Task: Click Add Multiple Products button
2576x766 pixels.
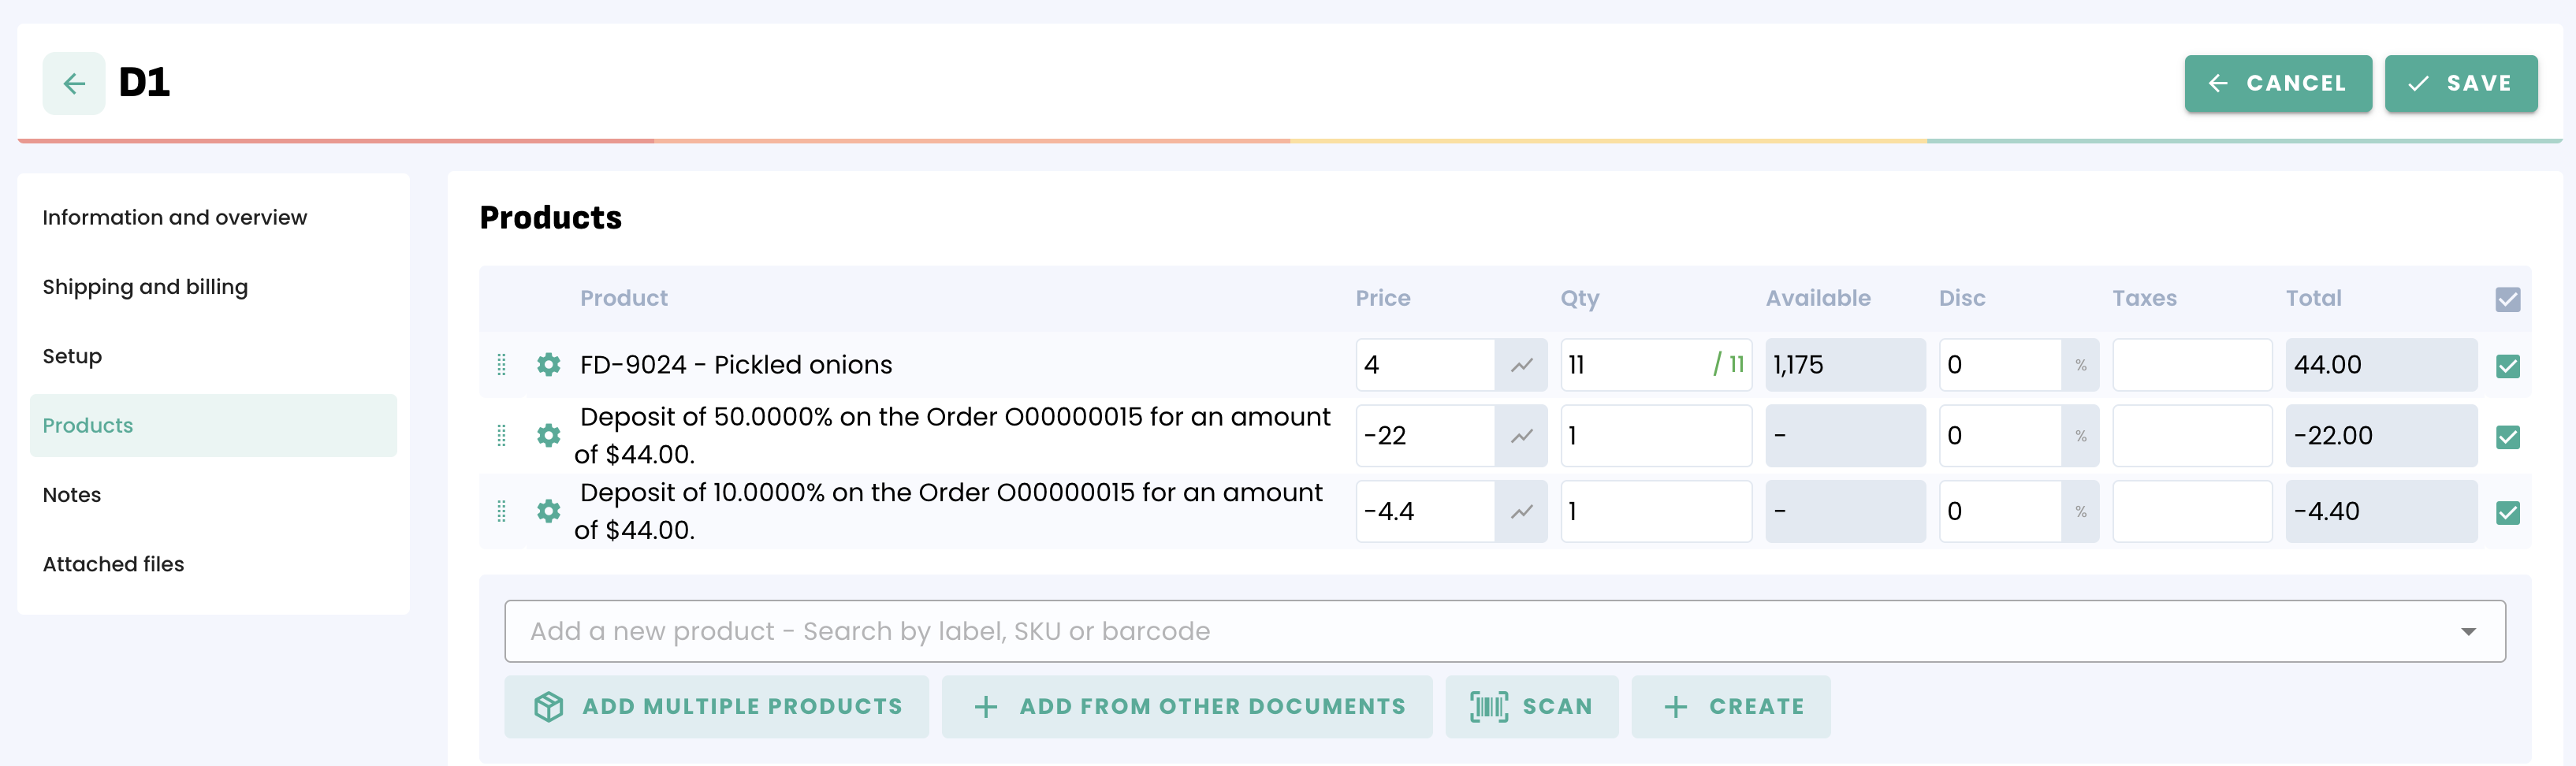Action: 716,707
